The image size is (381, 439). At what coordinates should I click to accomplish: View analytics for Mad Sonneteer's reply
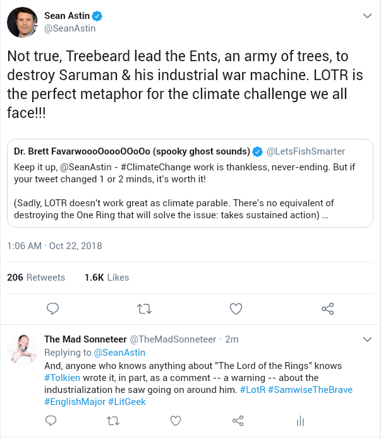[301, 420]
